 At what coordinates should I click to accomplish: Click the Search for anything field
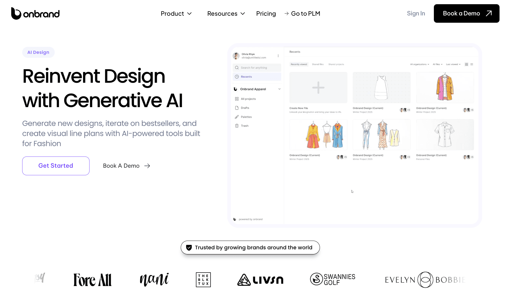pyautogui.click(x=257, y=68)
